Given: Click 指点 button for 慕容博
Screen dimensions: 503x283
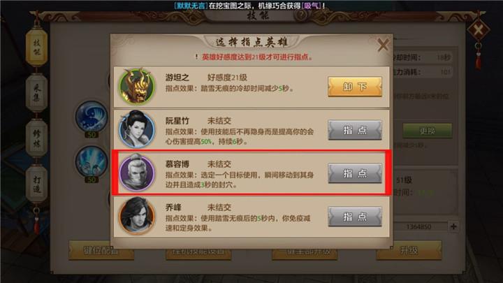Looking at the screenshot, I should [355, 173].
